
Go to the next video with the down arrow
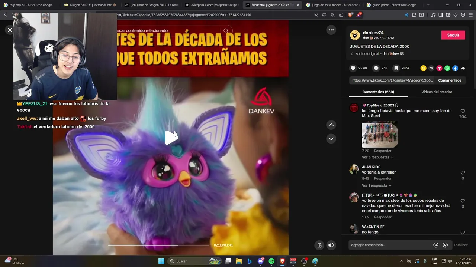tap(331, 139)
